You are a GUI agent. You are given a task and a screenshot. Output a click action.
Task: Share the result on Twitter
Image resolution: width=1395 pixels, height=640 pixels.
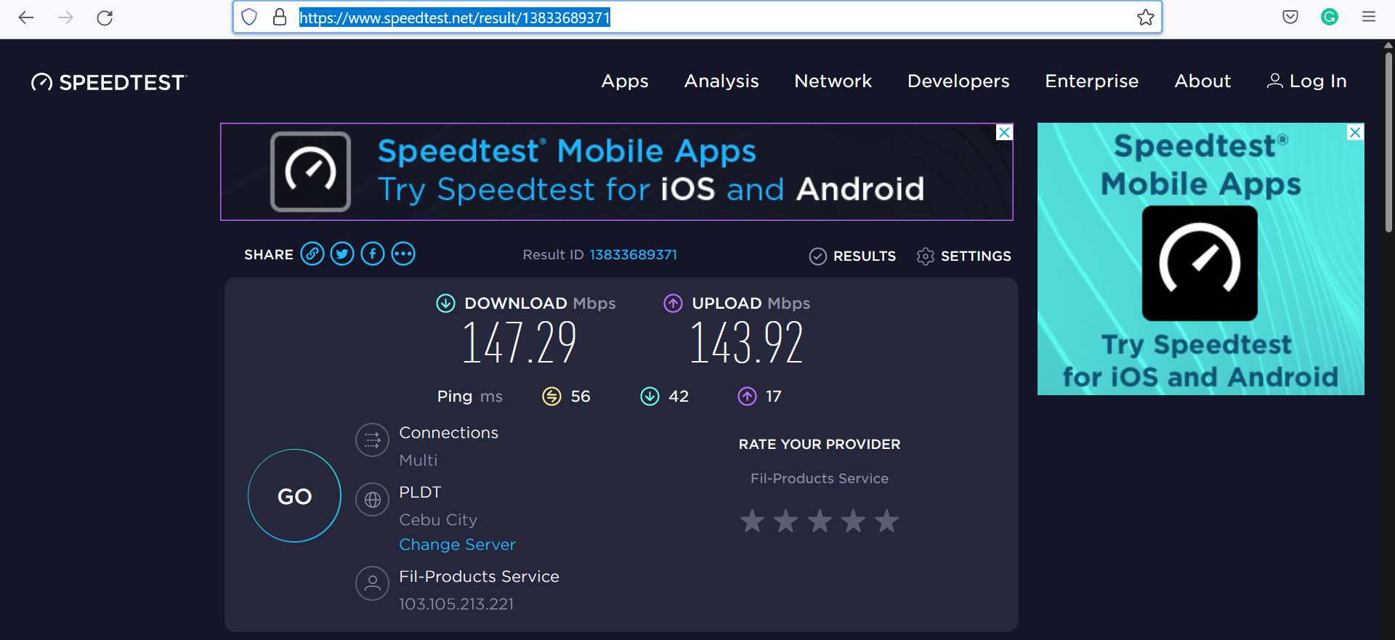tap(342, 254)
